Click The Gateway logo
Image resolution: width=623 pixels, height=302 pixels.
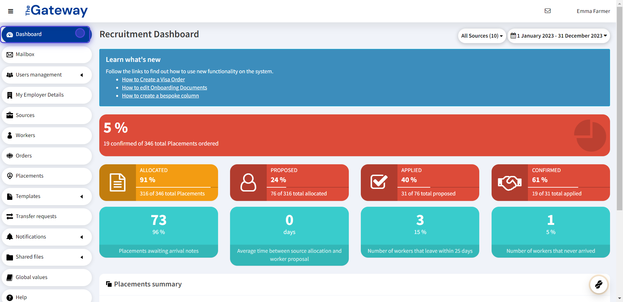(x=56, y=11)
